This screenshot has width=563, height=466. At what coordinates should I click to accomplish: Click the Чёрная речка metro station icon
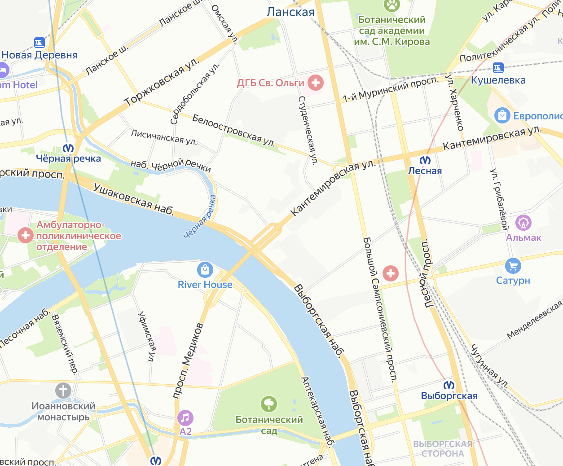[x=68, y=149]
